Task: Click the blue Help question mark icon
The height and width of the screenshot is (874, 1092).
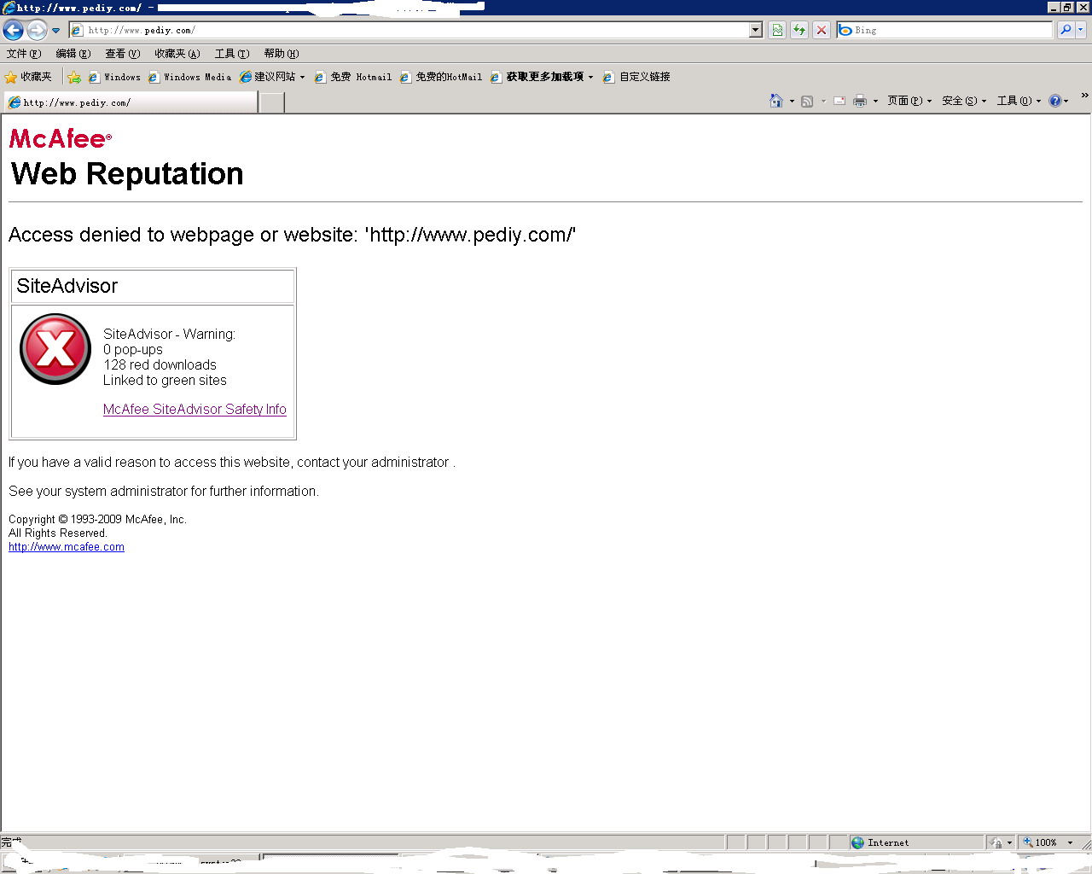Action: point(1055,101)
